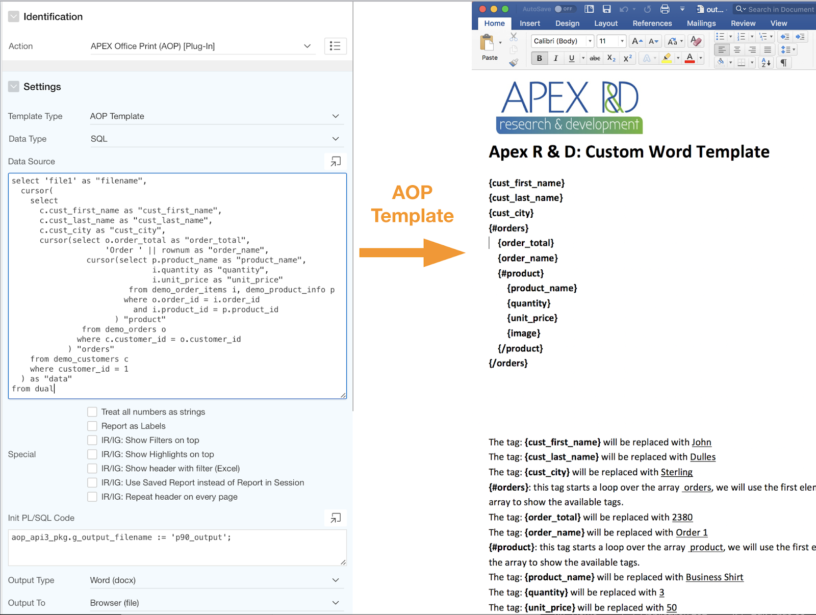Enable 'IR/IG: Show Highlights on top'
The width and height of the screenshot is (816, 615).
(x=92, y=454)
